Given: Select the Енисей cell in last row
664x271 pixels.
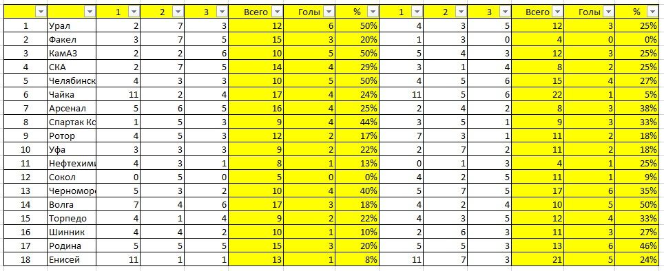Looking at the screenshot, I should click(x=72, y=259).
